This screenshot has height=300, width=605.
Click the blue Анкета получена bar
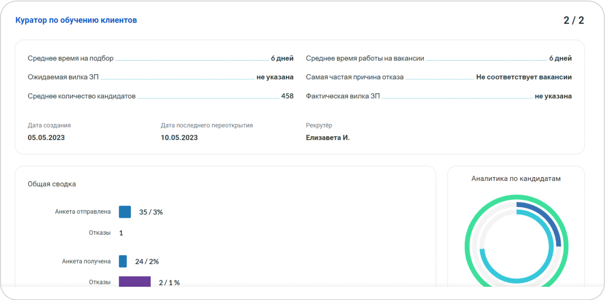click(x=123, y=261)
